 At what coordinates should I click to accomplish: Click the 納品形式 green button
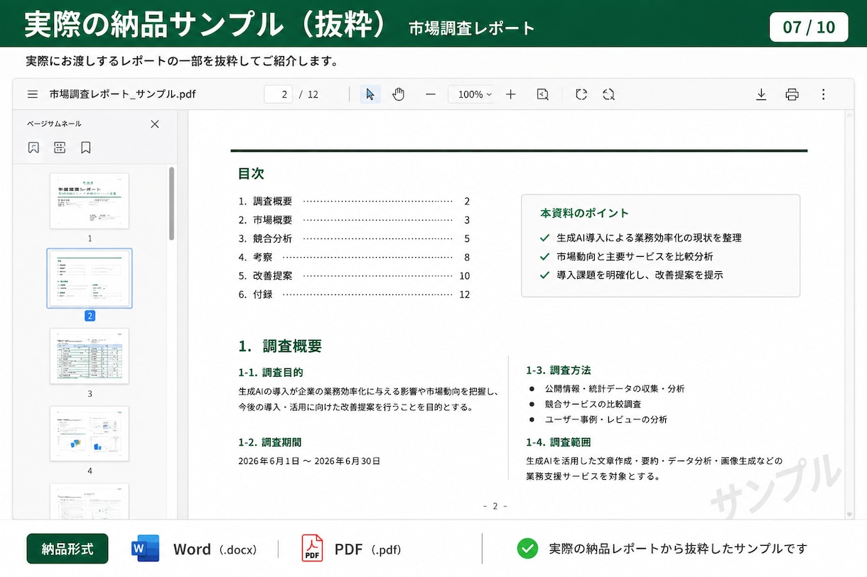coord(68,549)
